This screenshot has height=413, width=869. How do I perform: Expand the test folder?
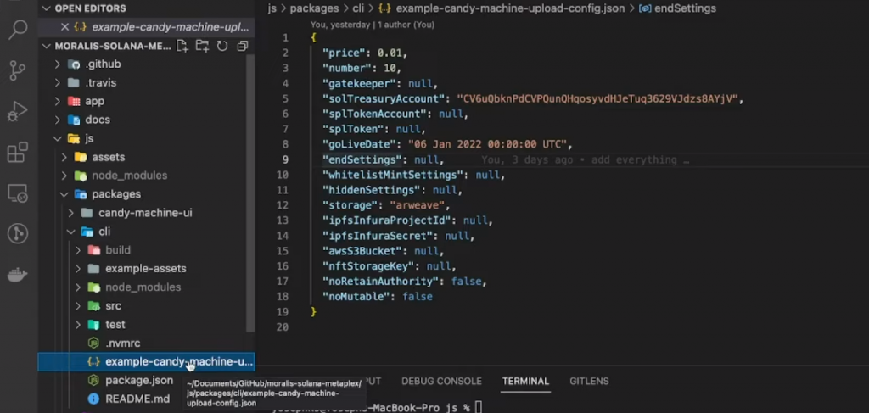[77, 325]
